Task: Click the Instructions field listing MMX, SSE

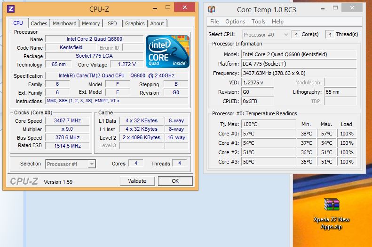Action: [x=117, y=101]
